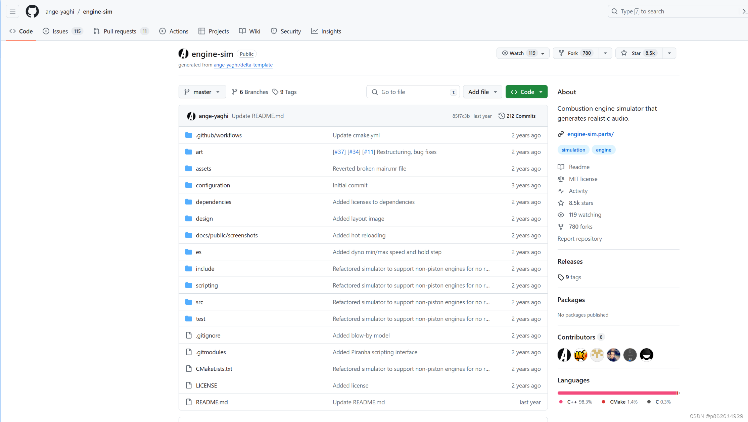Open the src folder icon
748x422 pixels.
[189, 302]
